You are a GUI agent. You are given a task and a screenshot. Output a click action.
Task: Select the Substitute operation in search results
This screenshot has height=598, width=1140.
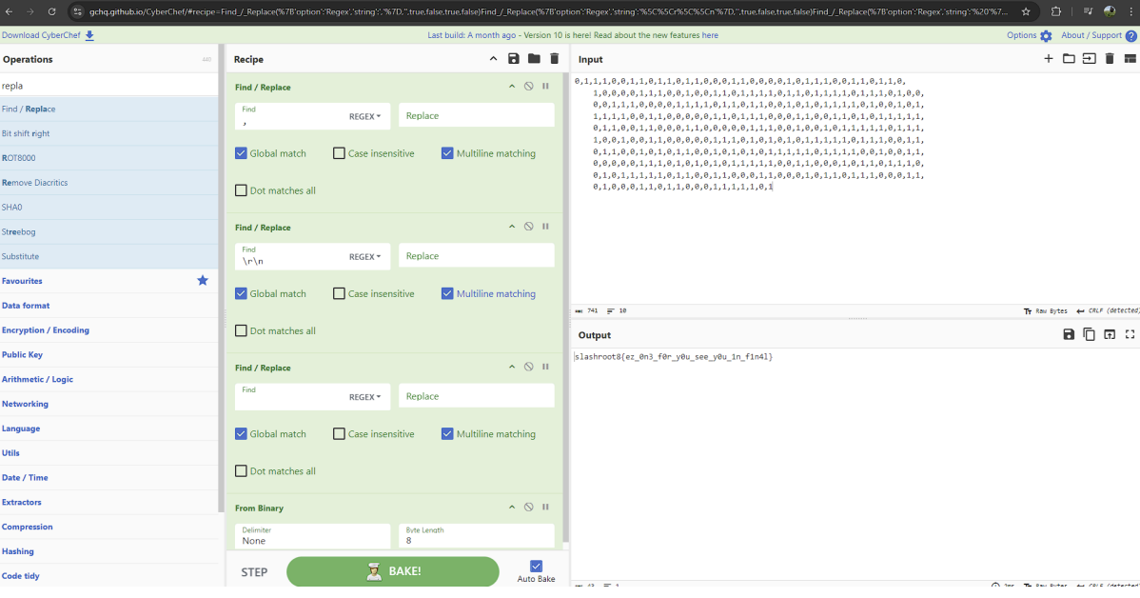[108, 256]
